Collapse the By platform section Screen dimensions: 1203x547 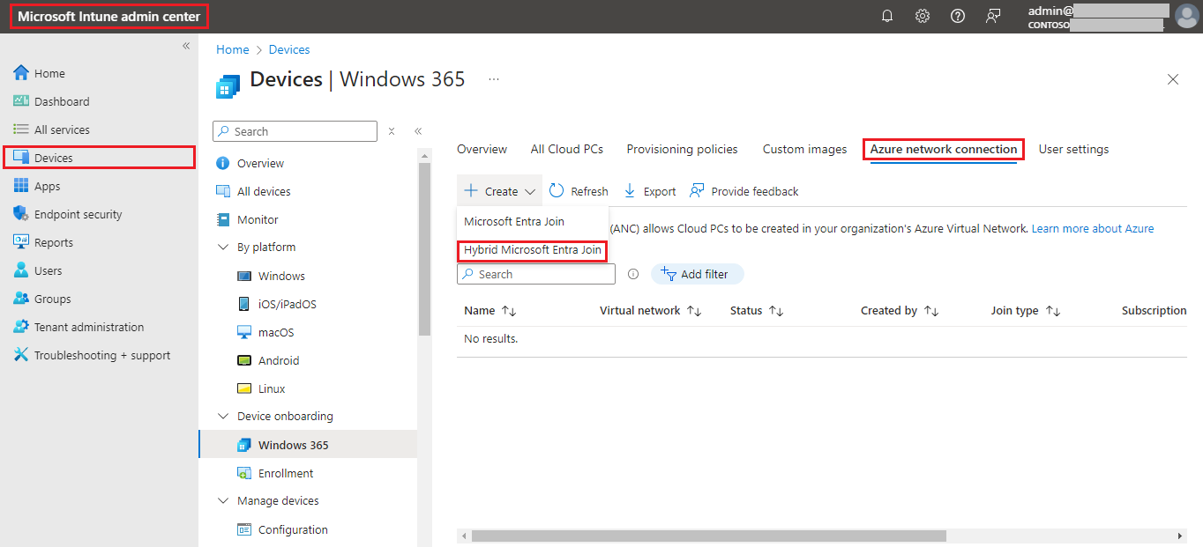(x=222, y=248)
